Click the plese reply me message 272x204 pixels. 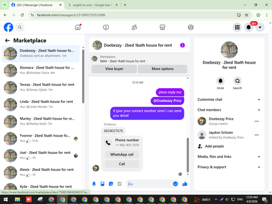170,92
